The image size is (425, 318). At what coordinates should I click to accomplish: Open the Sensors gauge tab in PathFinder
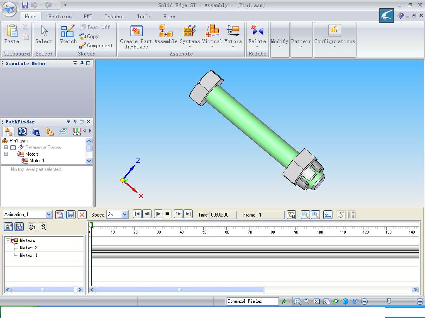(77, 131)
